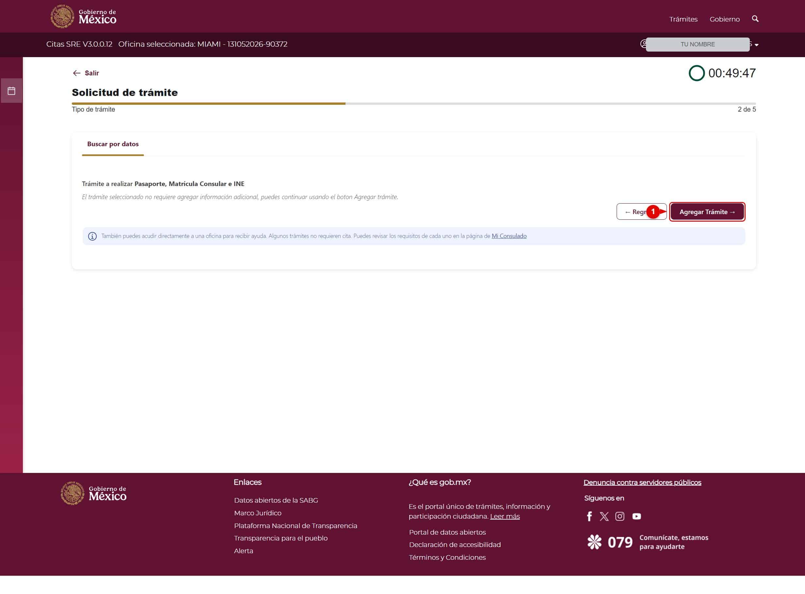Open the Alerta footer link
805x594 pixels.
244,551
